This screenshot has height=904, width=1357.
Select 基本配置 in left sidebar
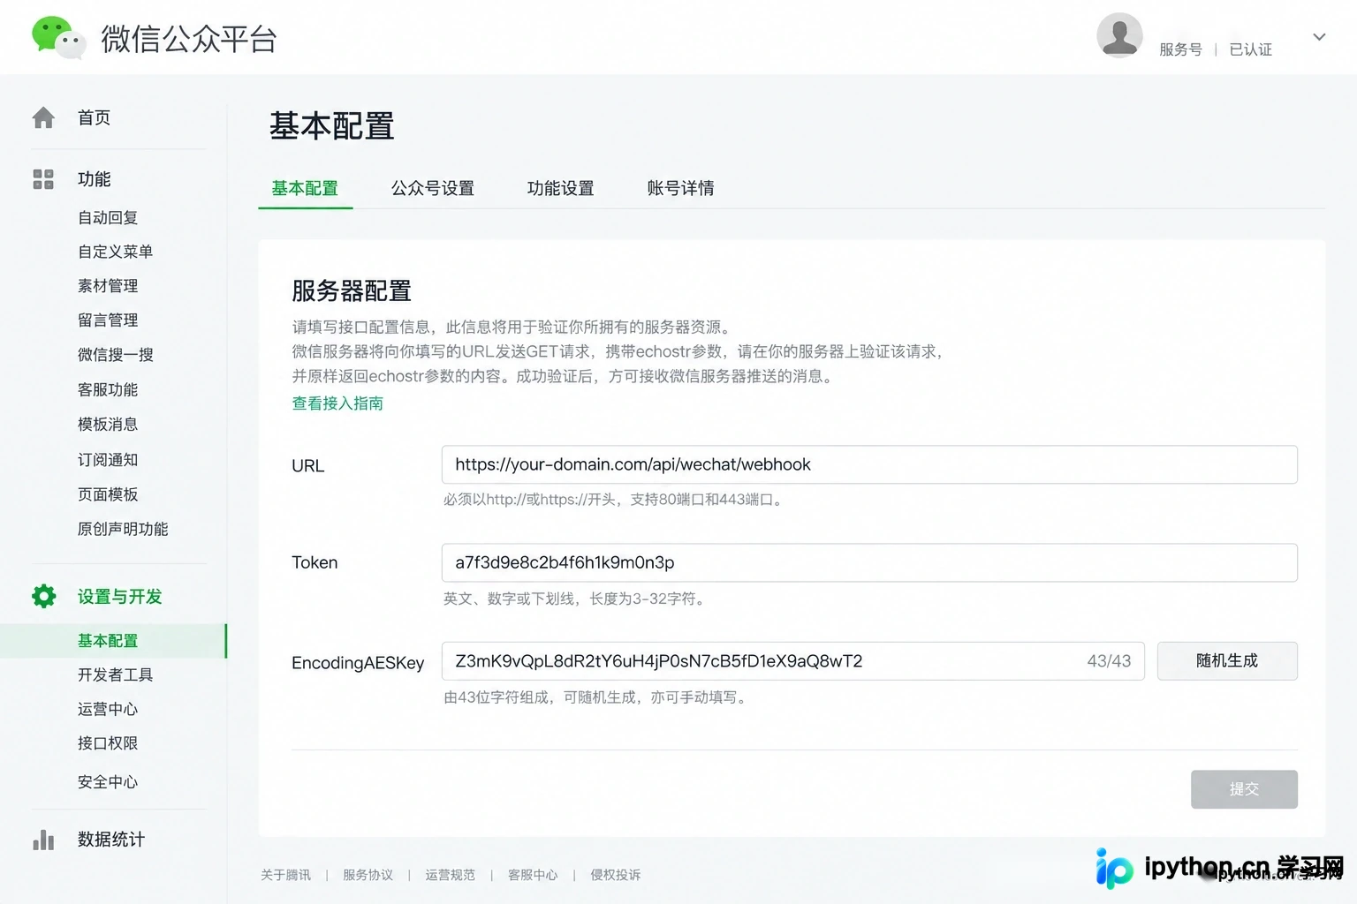[113, 641]
